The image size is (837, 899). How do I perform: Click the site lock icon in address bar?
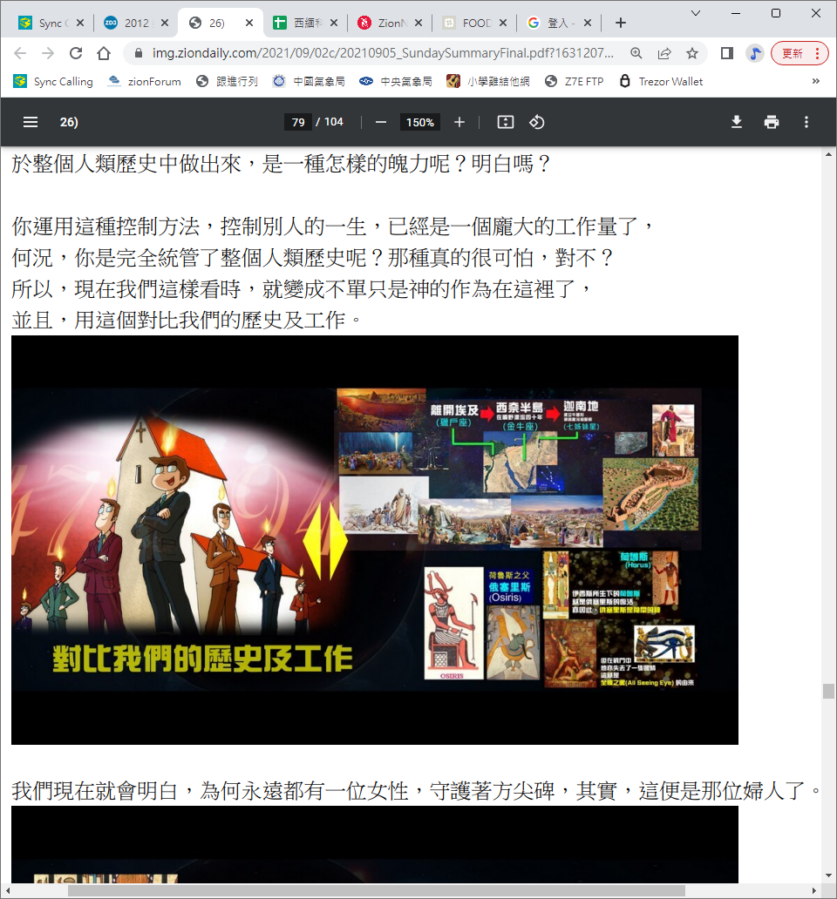click(x=139, y=53)
